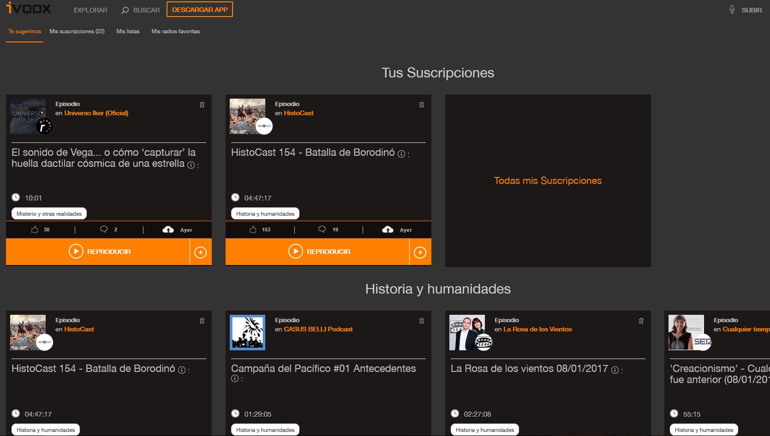Open the Misterio y otras realidades tag
The image size is (770, 436).
pyautogui.click(x=49, y=213)
